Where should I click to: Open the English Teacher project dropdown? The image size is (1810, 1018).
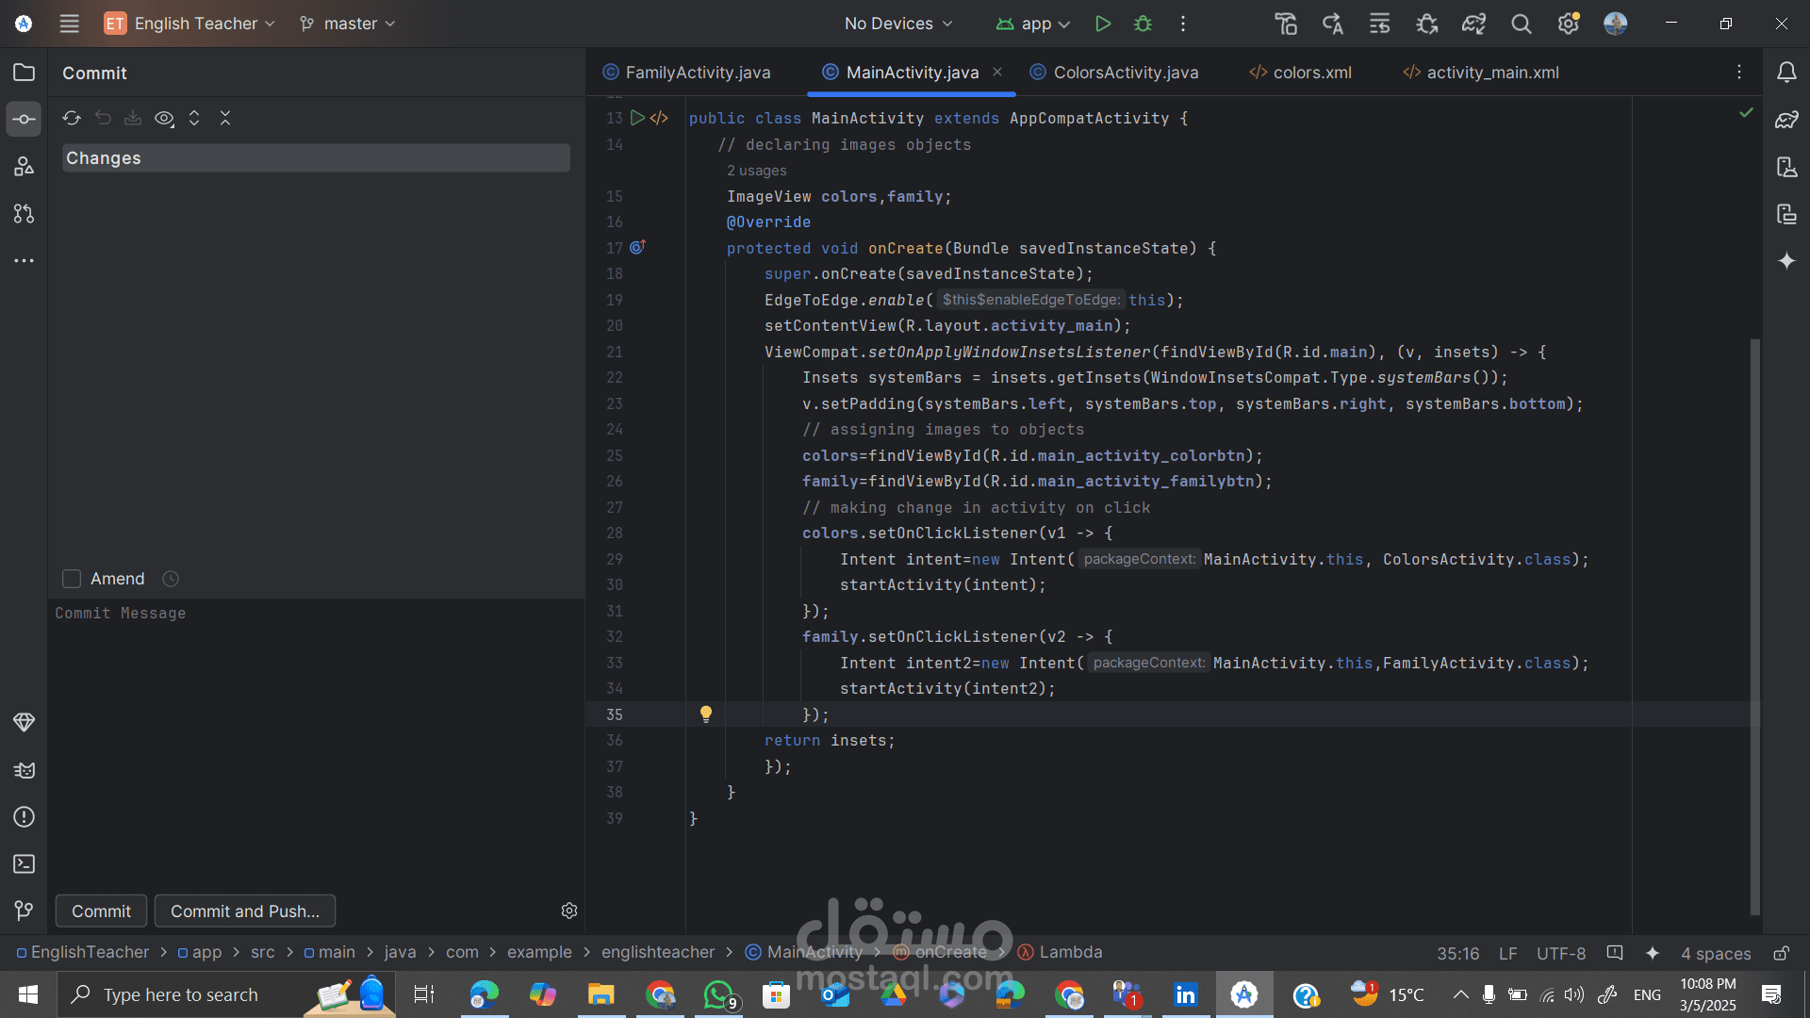point(190,24)
